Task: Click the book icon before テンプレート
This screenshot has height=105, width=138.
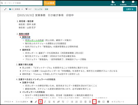Action: [108, 102]
